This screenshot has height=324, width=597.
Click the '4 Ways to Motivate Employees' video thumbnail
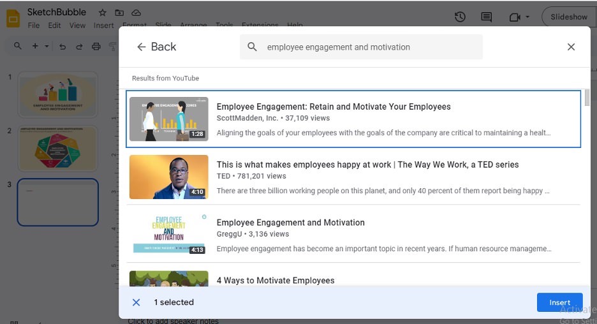168,278
